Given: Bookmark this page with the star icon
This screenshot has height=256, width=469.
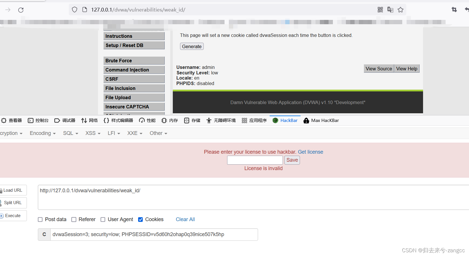Looking at the screenshot, I should 401,10.
